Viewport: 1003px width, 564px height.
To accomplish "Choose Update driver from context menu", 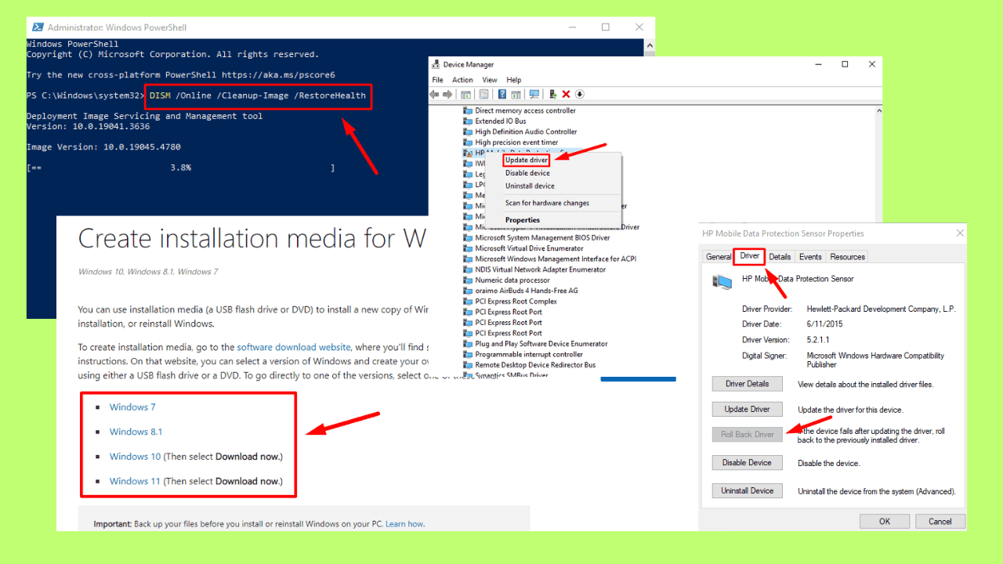I will 527,160.
